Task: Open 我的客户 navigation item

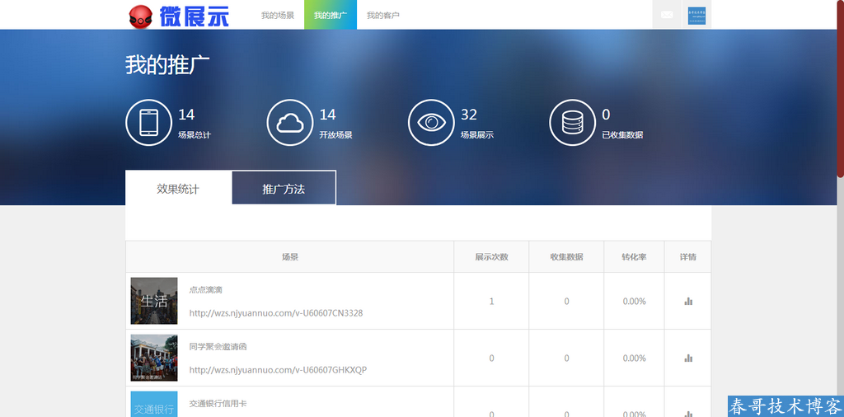Action: [383, 15]
